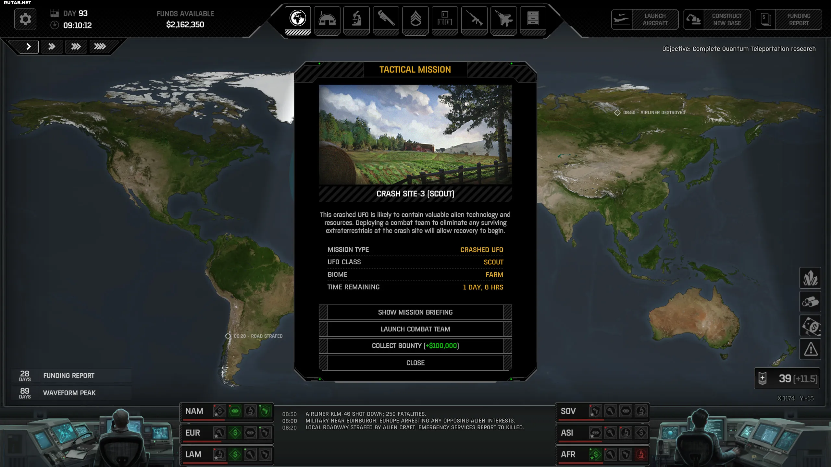Click the alien crystal resource icon
Viewport: 831px width, 467px height.
tap(810, 278)
